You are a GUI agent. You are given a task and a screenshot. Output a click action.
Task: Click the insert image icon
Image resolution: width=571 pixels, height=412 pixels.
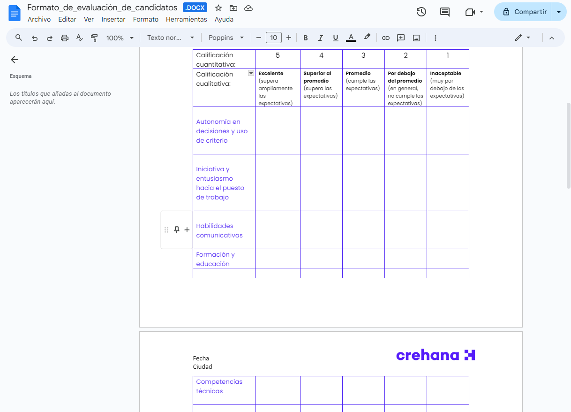tap(416, 38)
